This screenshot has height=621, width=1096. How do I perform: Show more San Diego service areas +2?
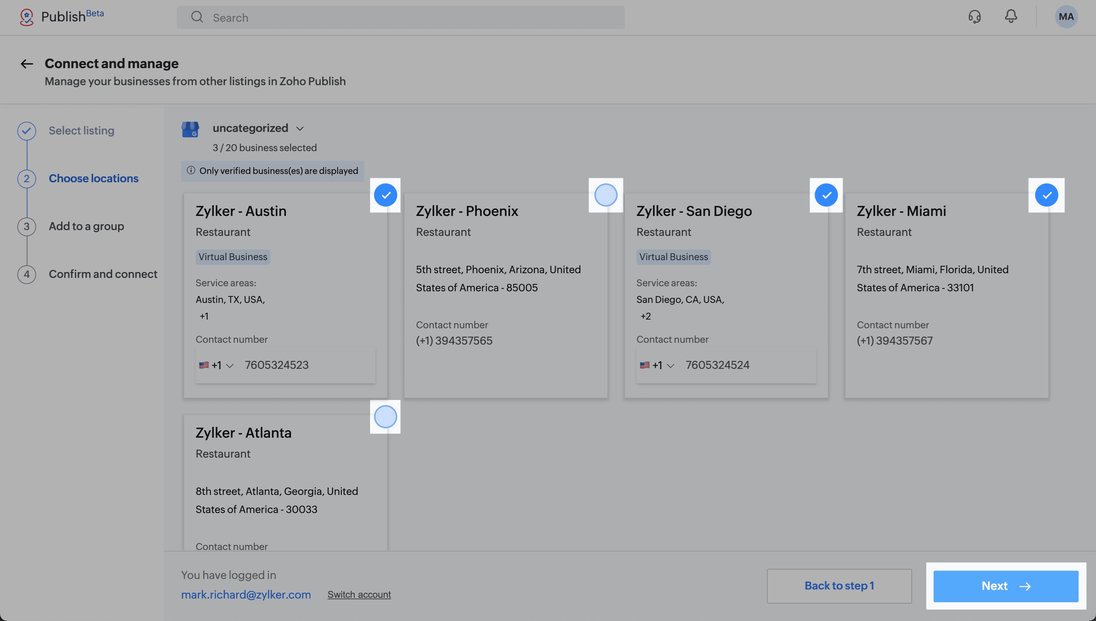coord(645,316)
